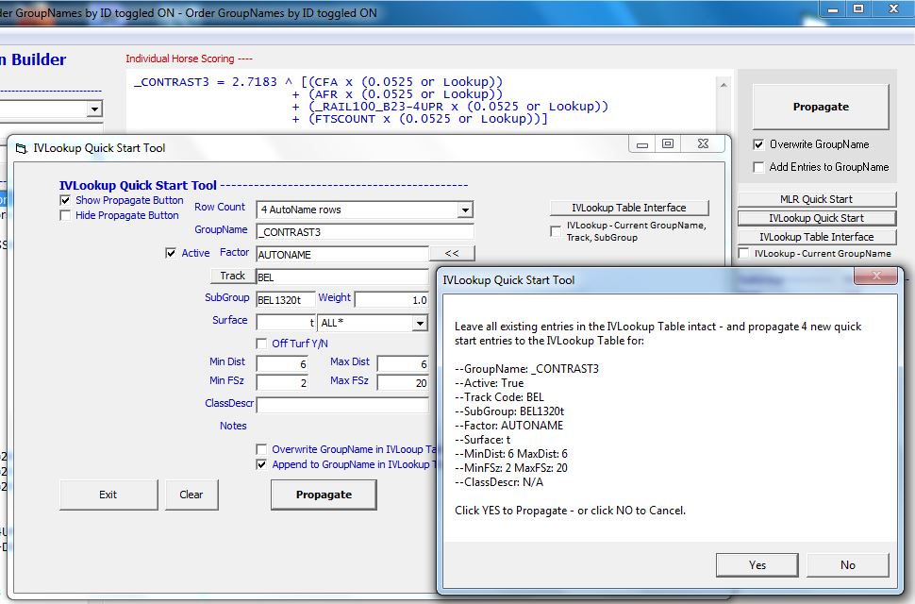Minimize the IVLookup Quick Start Tool window

641,144
